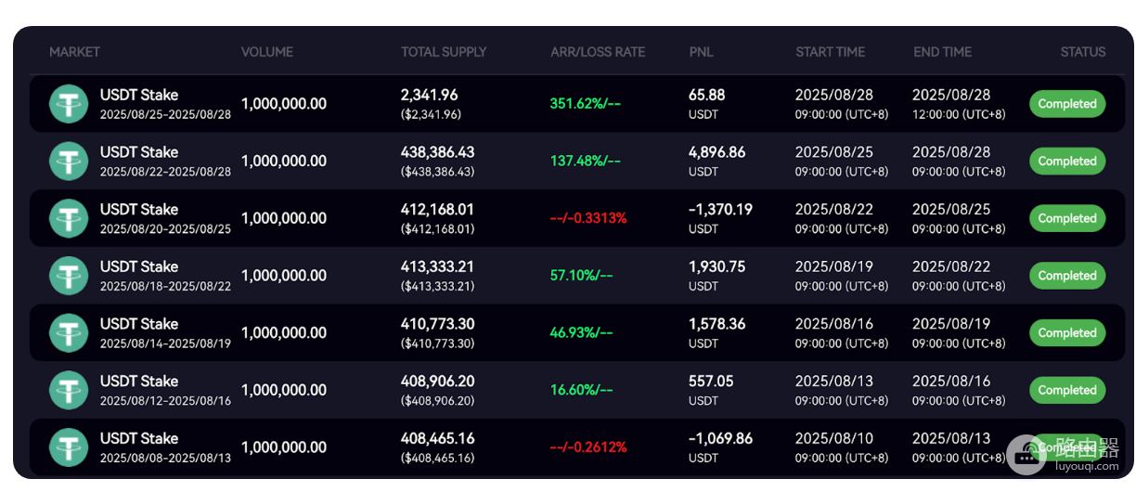Image resolution: width=1136 pixels, height=492 pixels.
Task: Select the 438,386.43 total supply value
Action: 438,152
